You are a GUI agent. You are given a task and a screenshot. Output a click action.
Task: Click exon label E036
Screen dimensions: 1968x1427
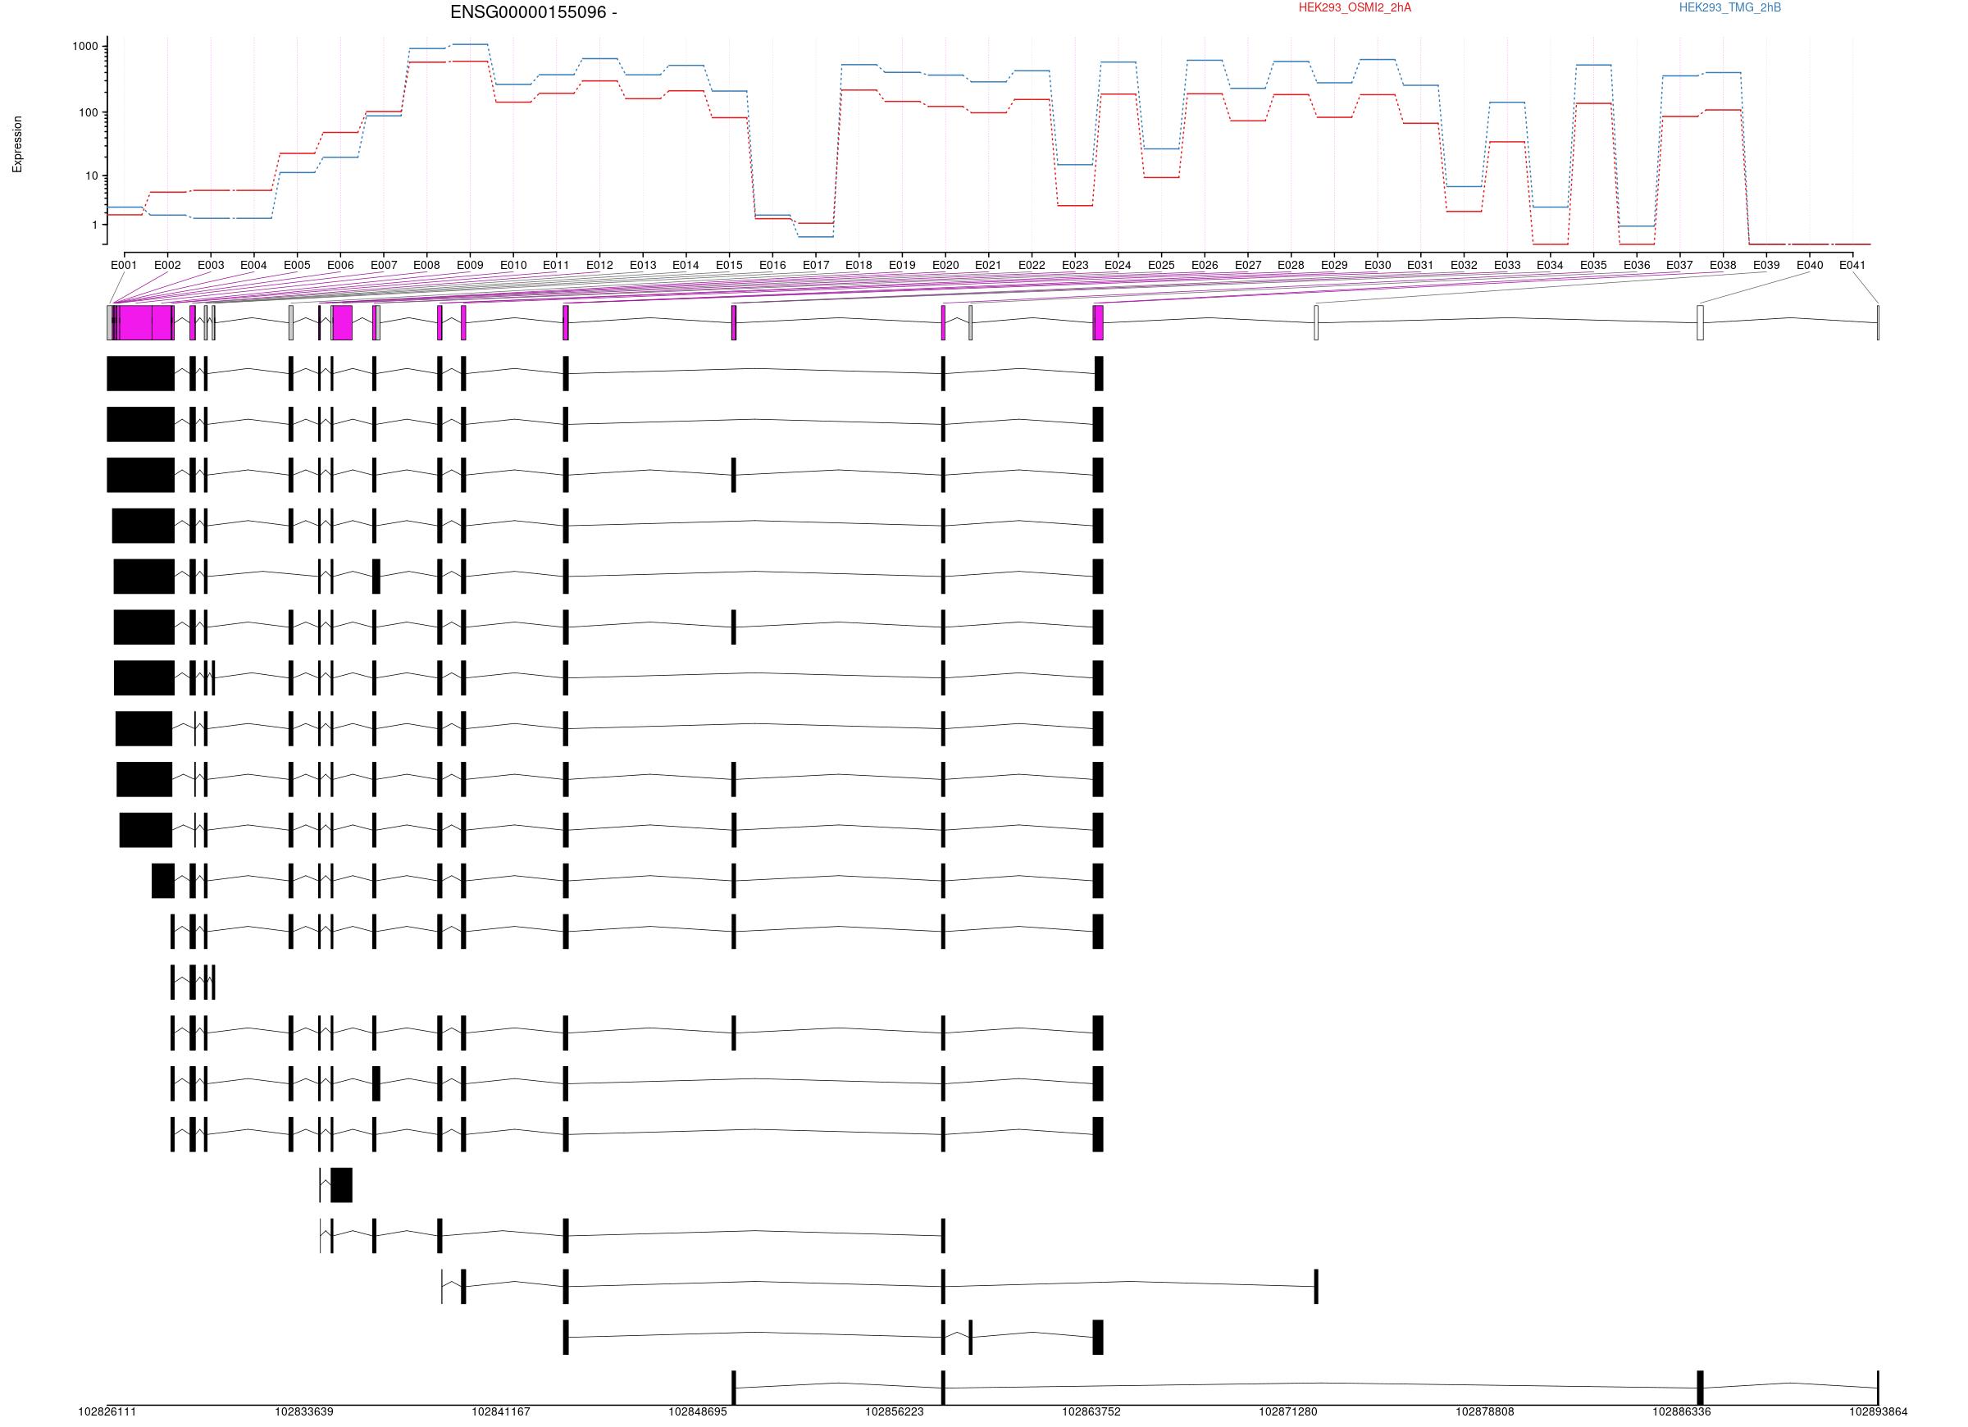pyautogui.click(x=1637, y=266)
